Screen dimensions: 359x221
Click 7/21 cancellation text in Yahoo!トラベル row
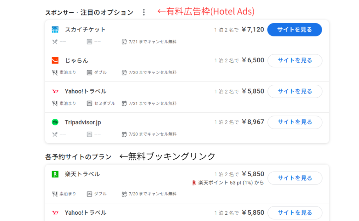coord(153,103)
